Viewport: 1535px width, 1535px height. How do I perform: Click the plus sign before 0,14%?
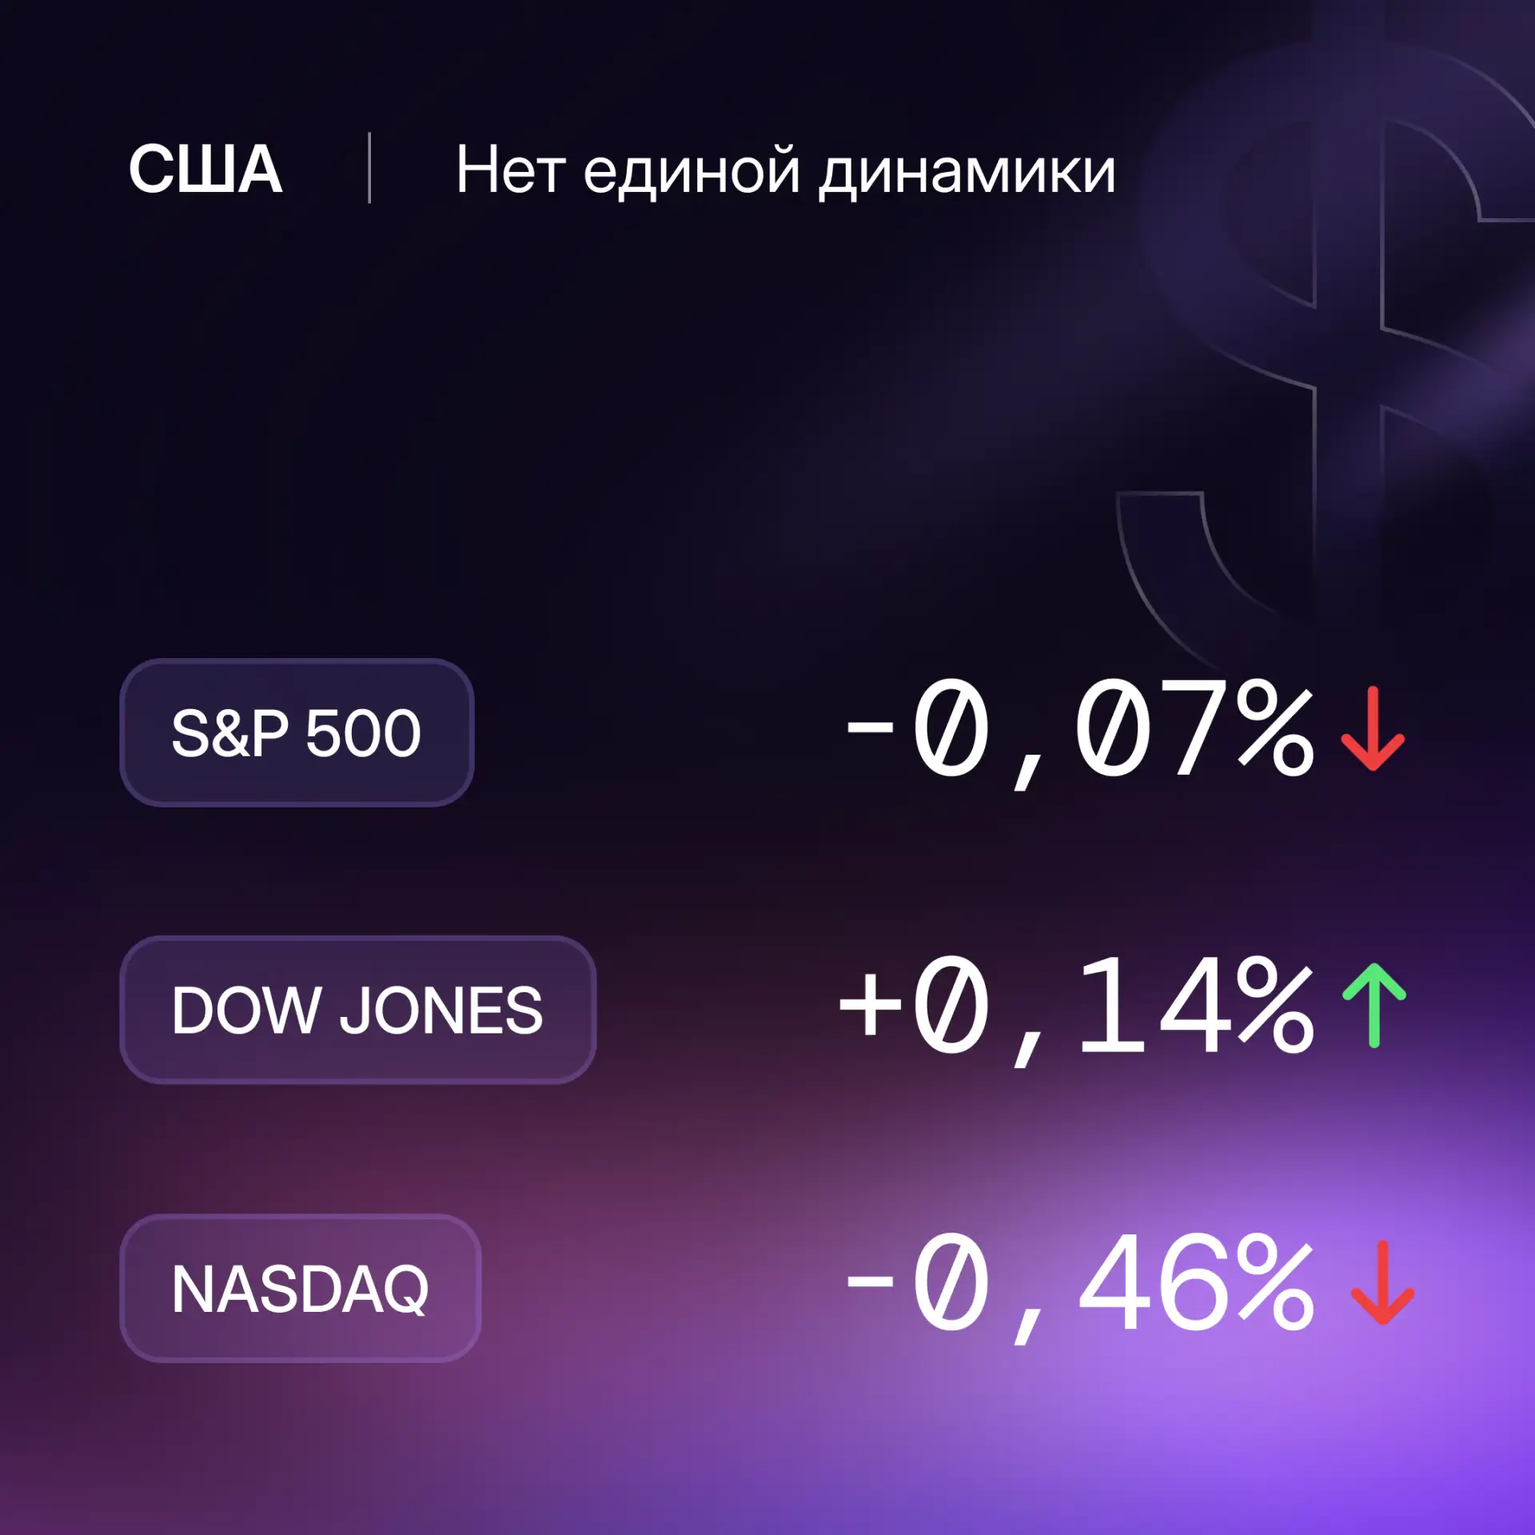[x=870, y=1007]
